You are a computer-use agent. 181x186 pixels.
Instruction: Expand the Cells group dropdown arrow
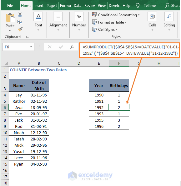pyautogui.click(x=152, y=30)
